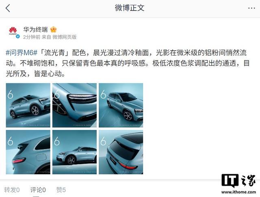Click the 微博正文 page title
The image size is (260, 197).
coord(130,8)
